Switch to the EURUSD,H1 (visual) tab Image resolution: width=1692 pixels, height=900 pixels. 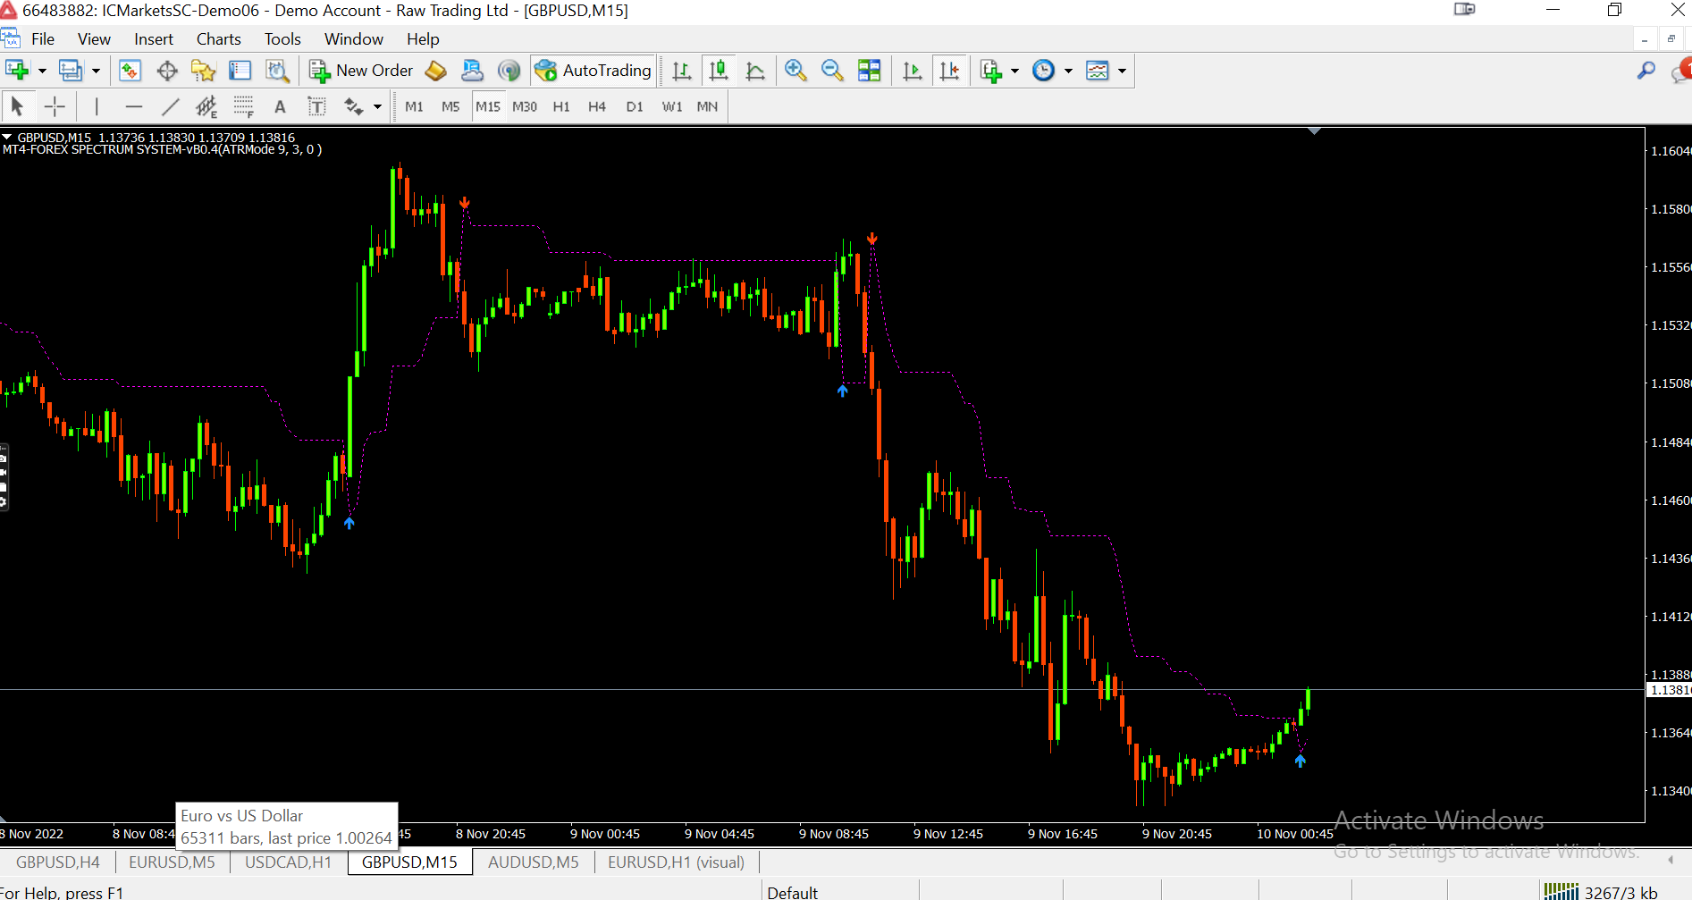[677, 862]
